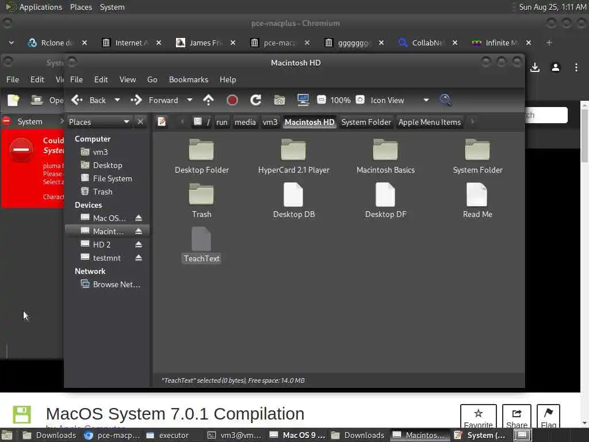Click the Apple Menu Items path button
The width and height of the screenshot is (589, 442).
[429, 122]
